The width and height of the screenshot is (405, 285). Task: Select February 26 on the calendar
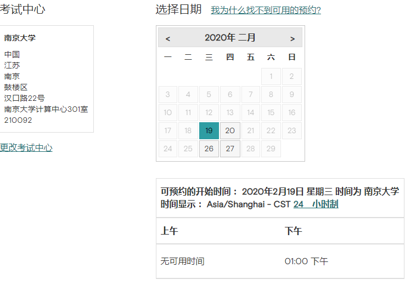[209, 149]
